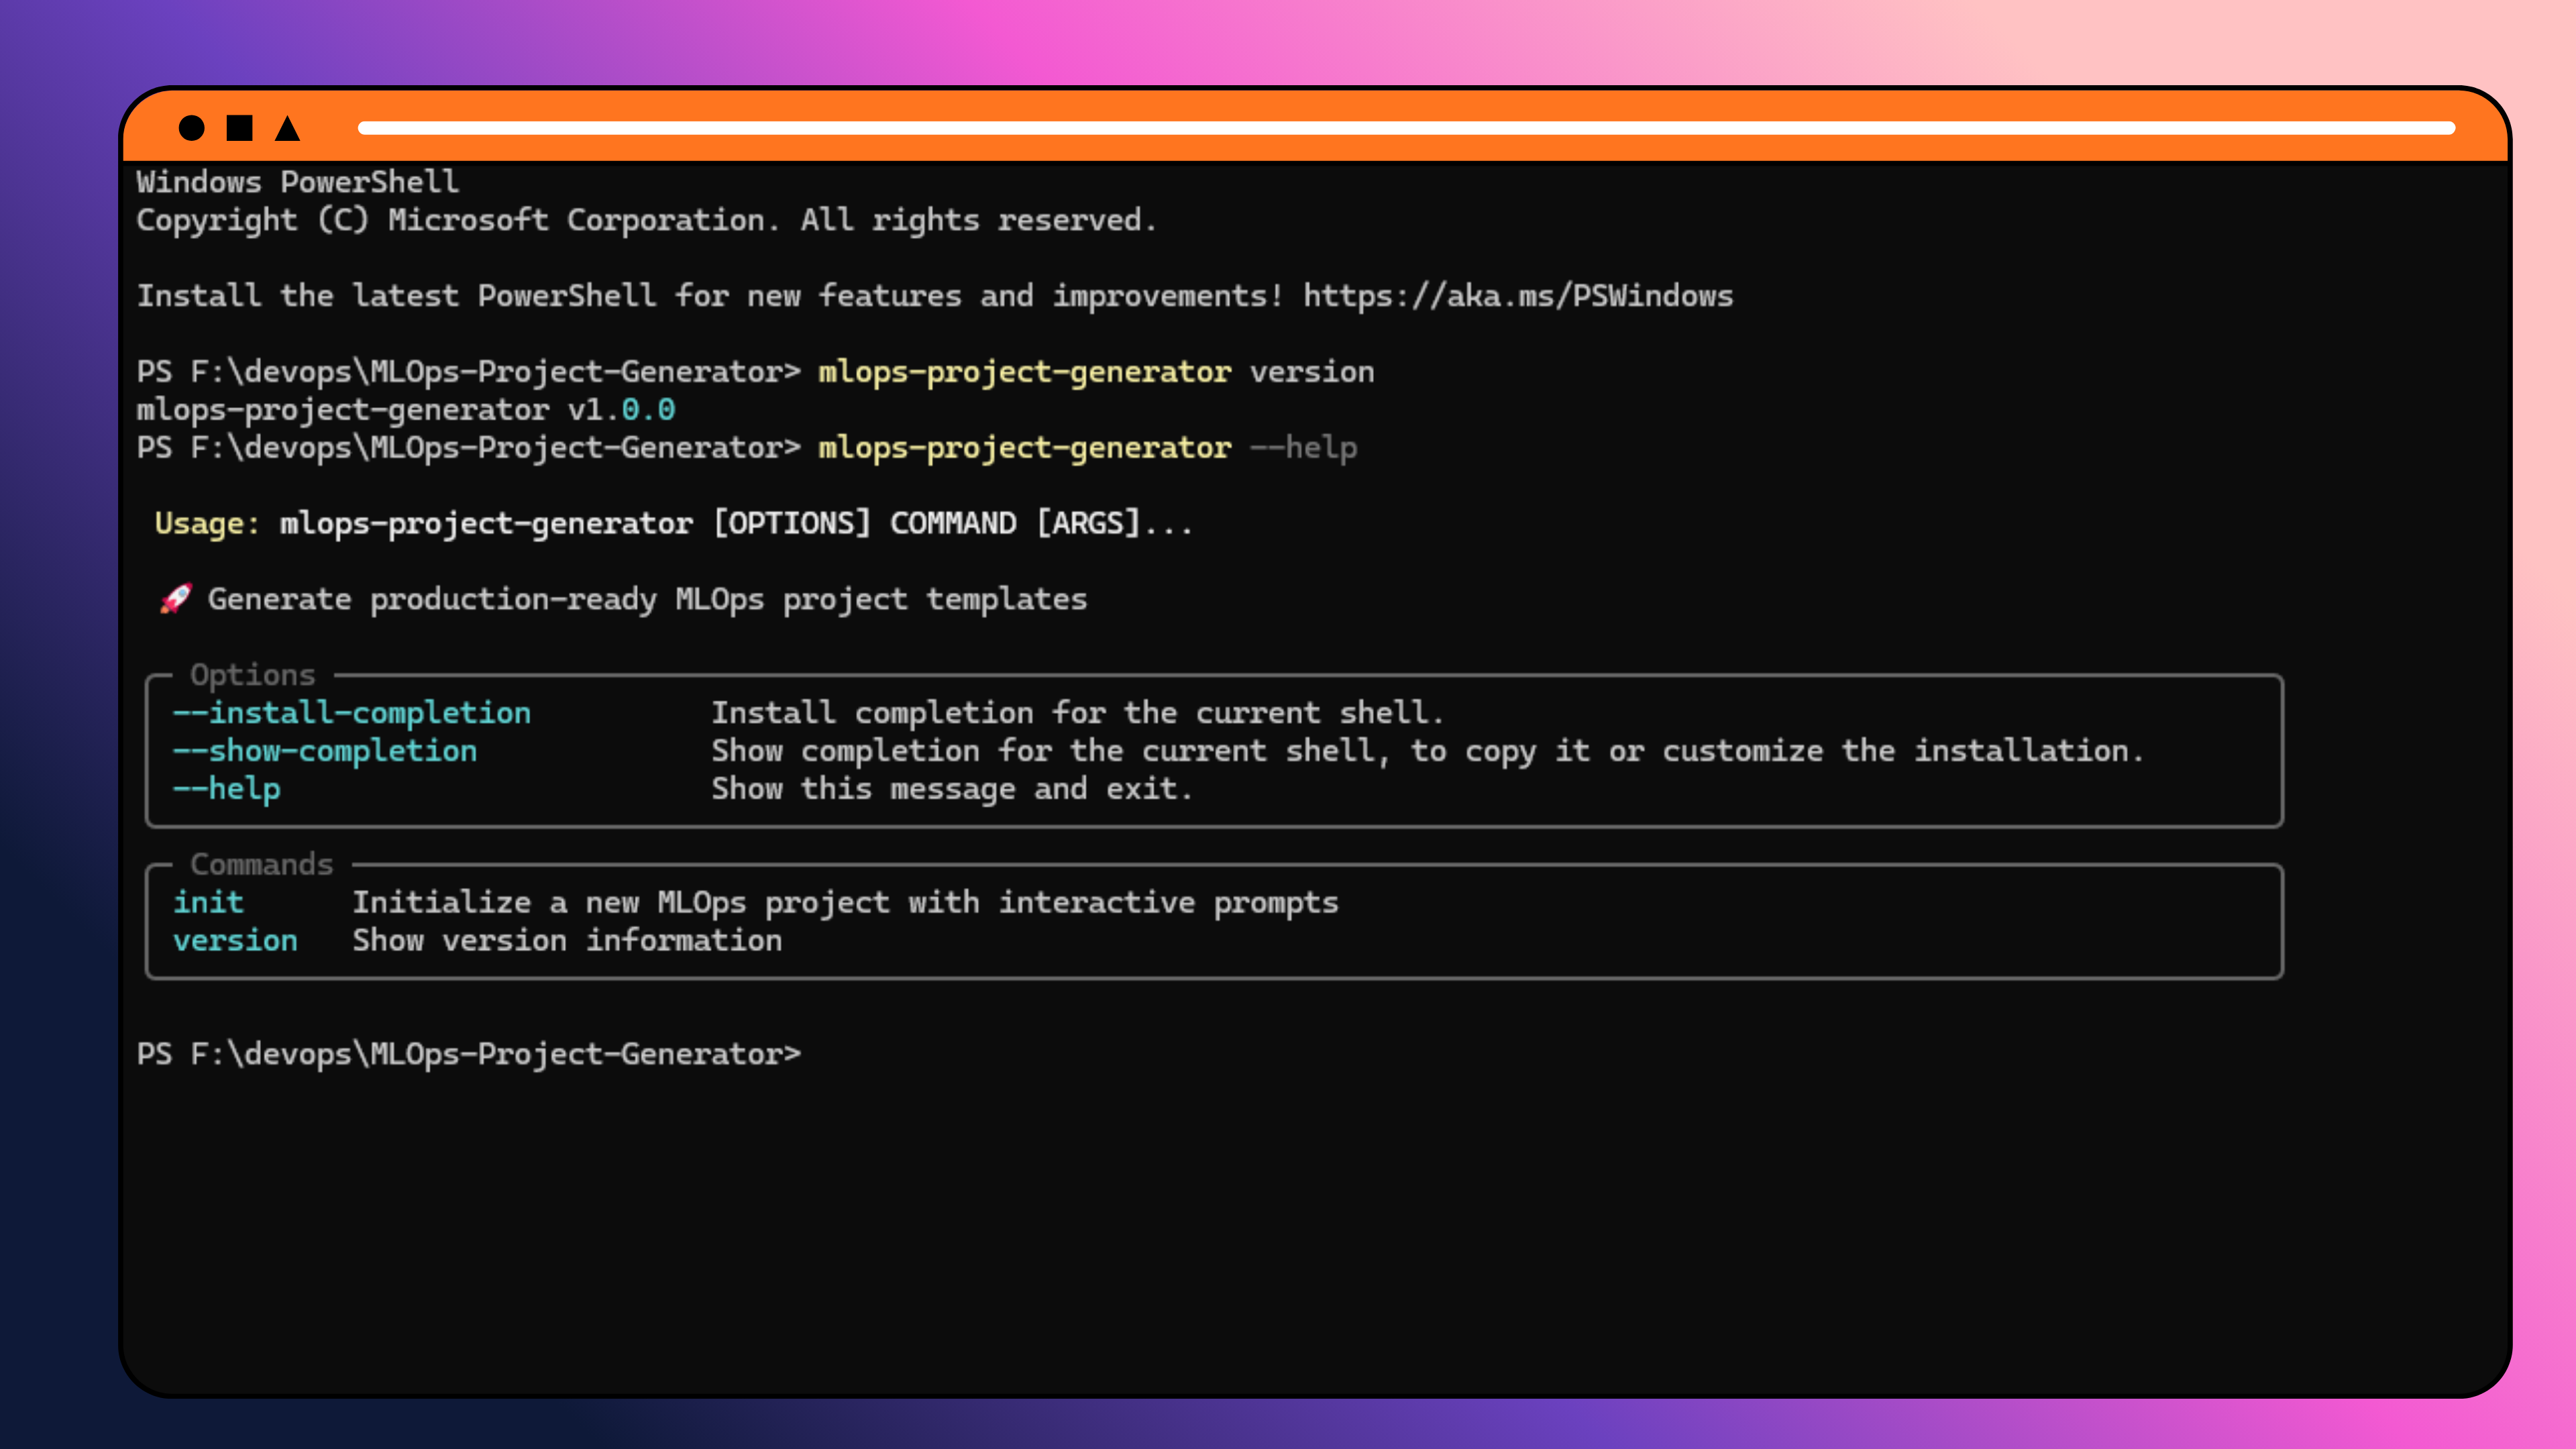
Task: Click the init command entry
Action: (208, 902)
